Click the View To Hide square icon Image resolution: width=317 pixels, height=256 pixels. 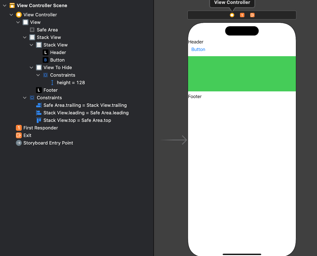click(39, 67)
